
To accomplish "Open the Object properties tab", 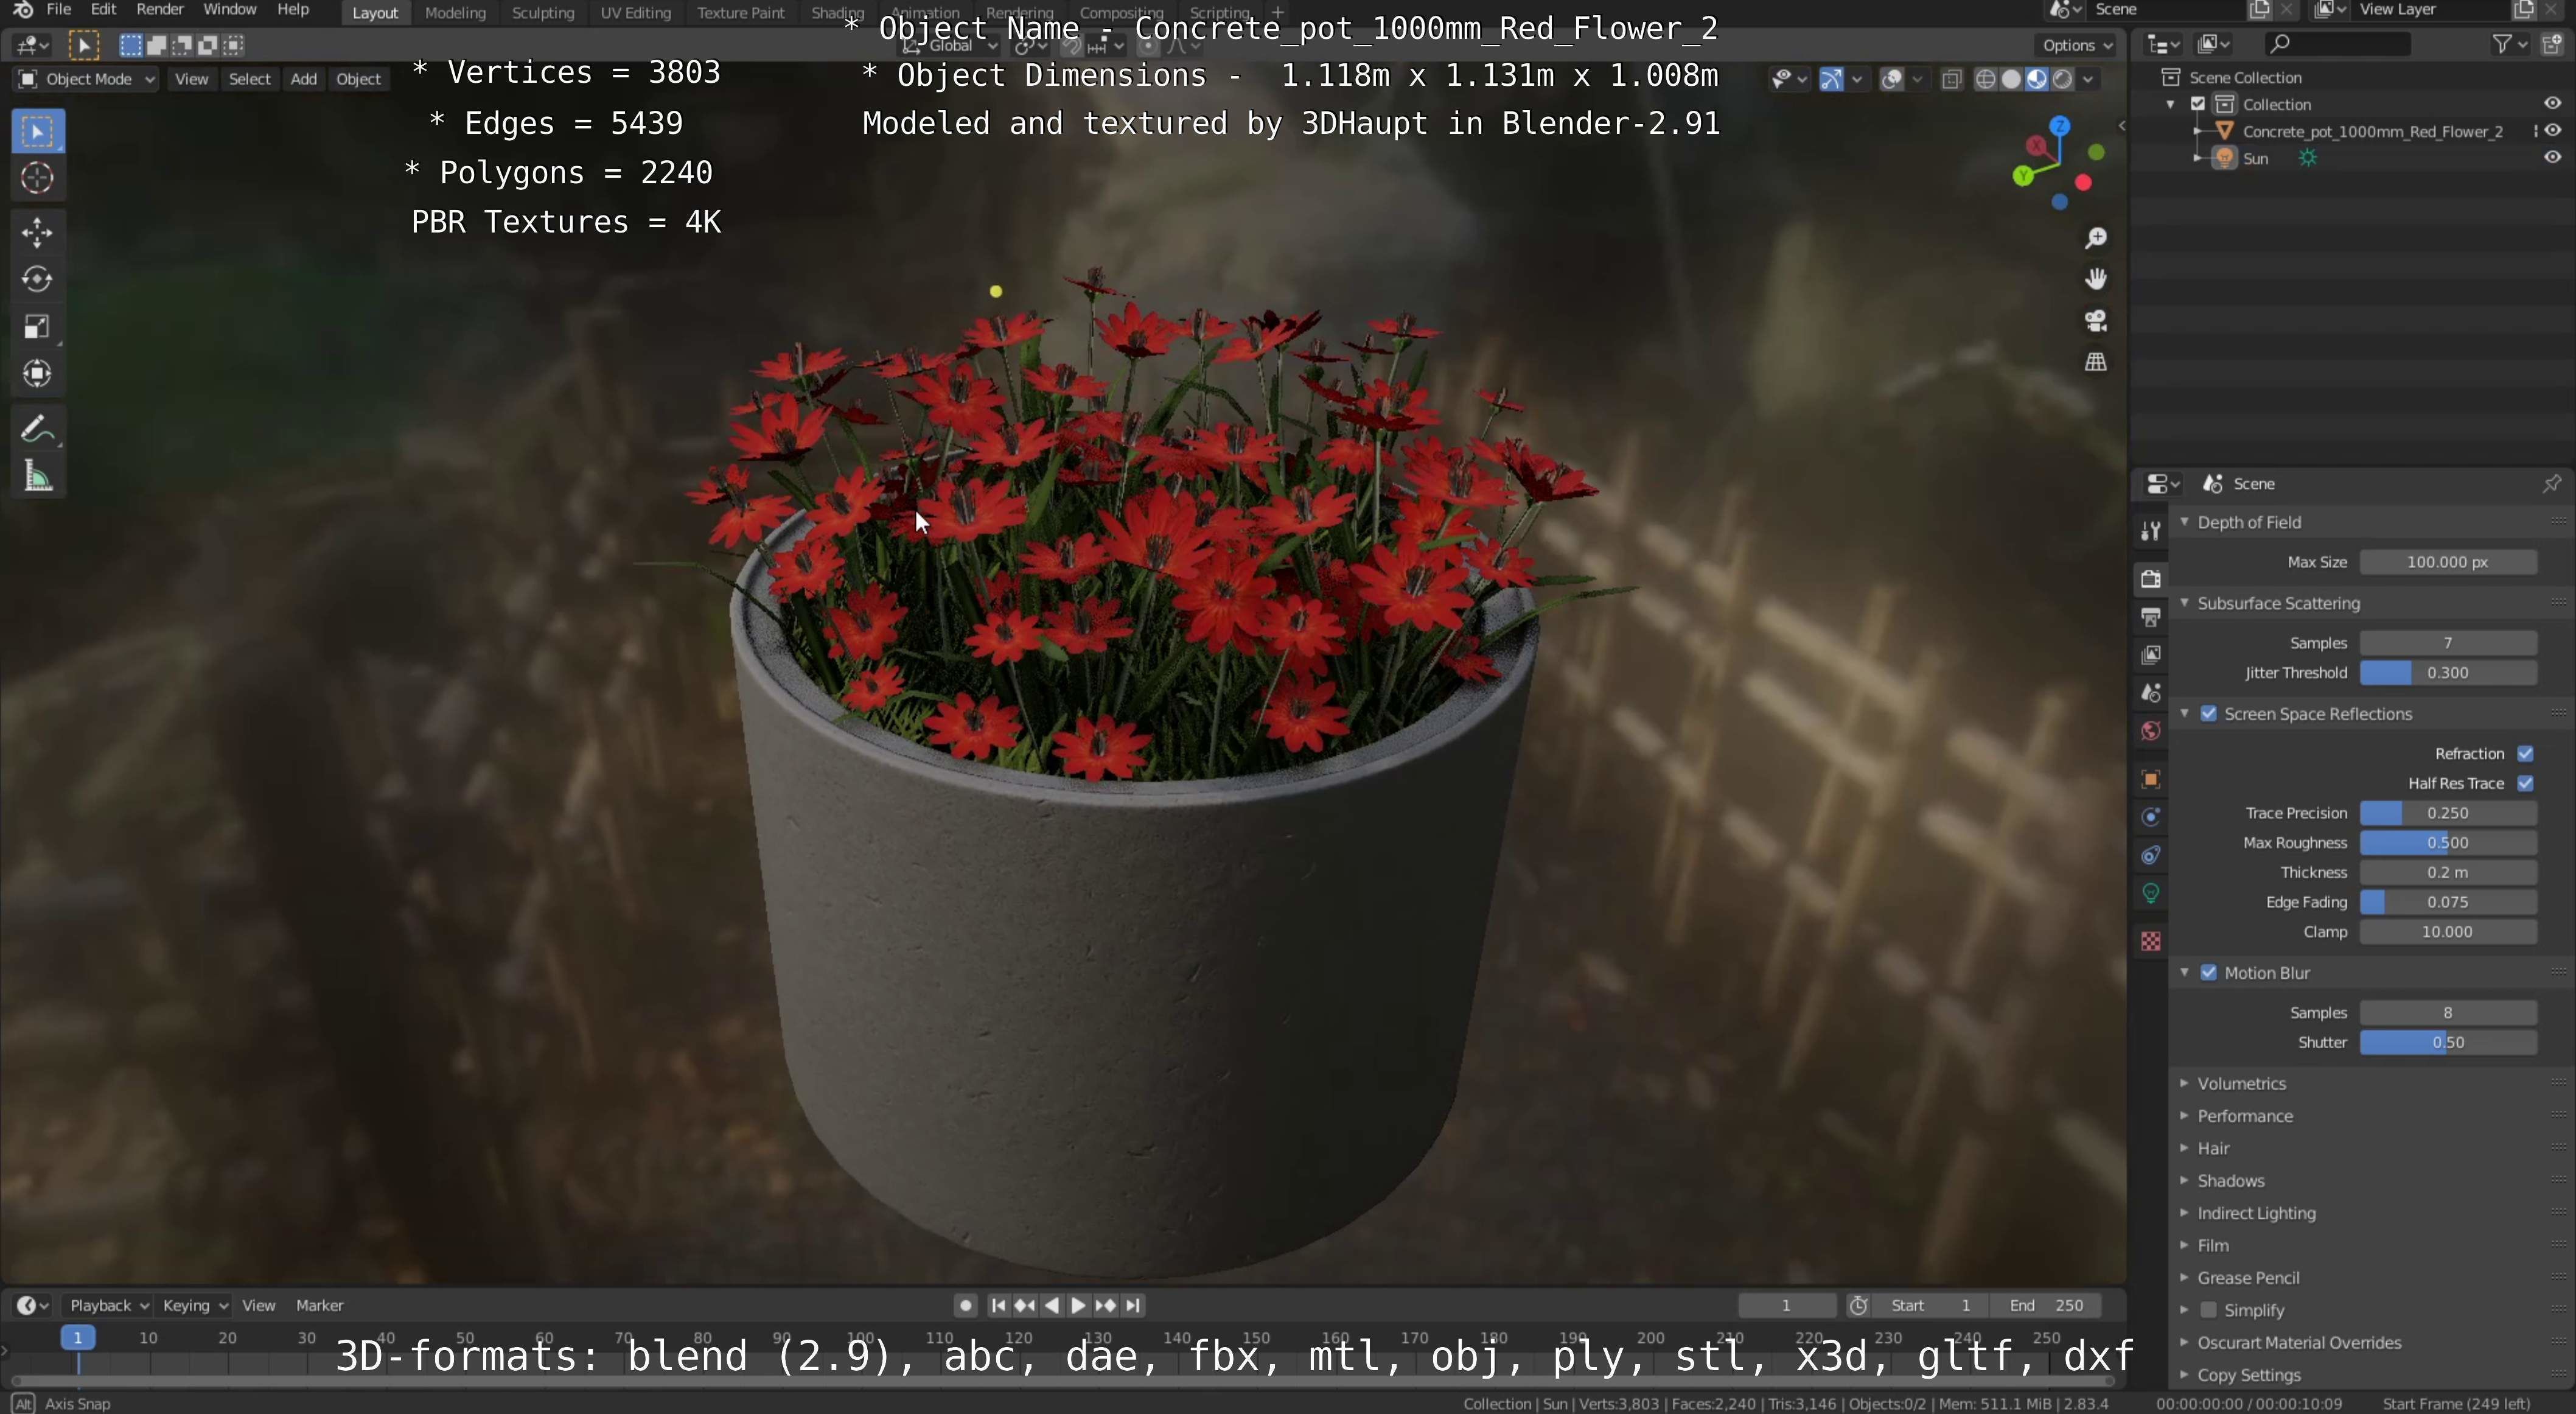I will pyautogui.click(x=2151, y=779).
